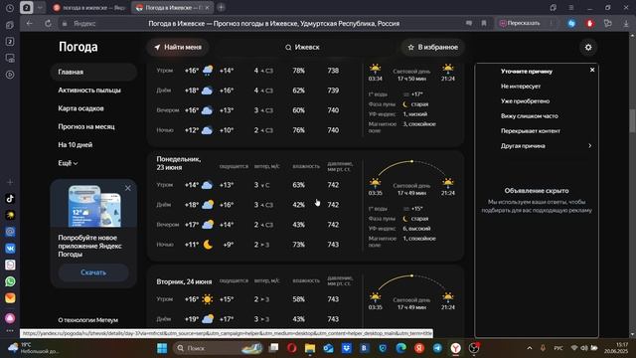
Task: Open the @ Mail icon in browser sidebar
Action: coord(10,232)
